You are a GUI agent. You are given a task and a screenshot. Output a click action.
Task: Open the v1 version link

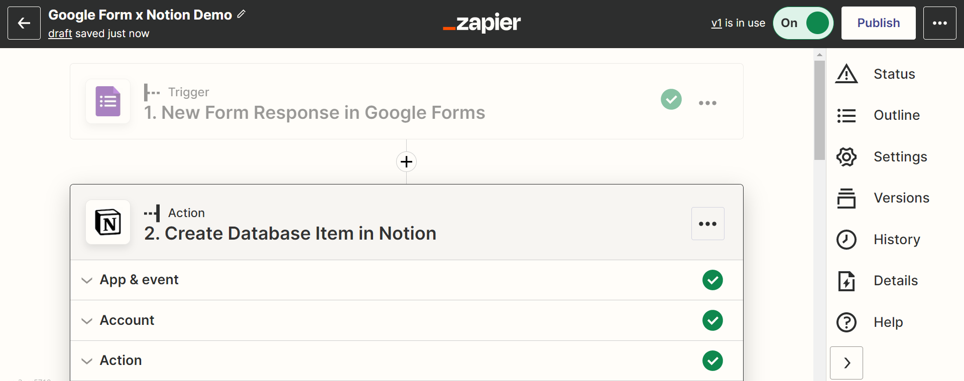coord(716,23)
